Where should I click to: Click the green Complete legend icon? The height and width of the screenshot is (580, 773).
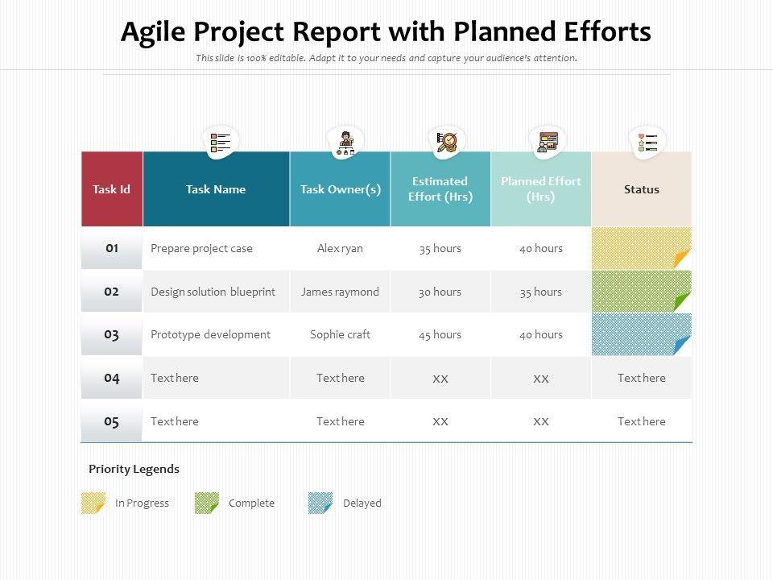point(207,503)
